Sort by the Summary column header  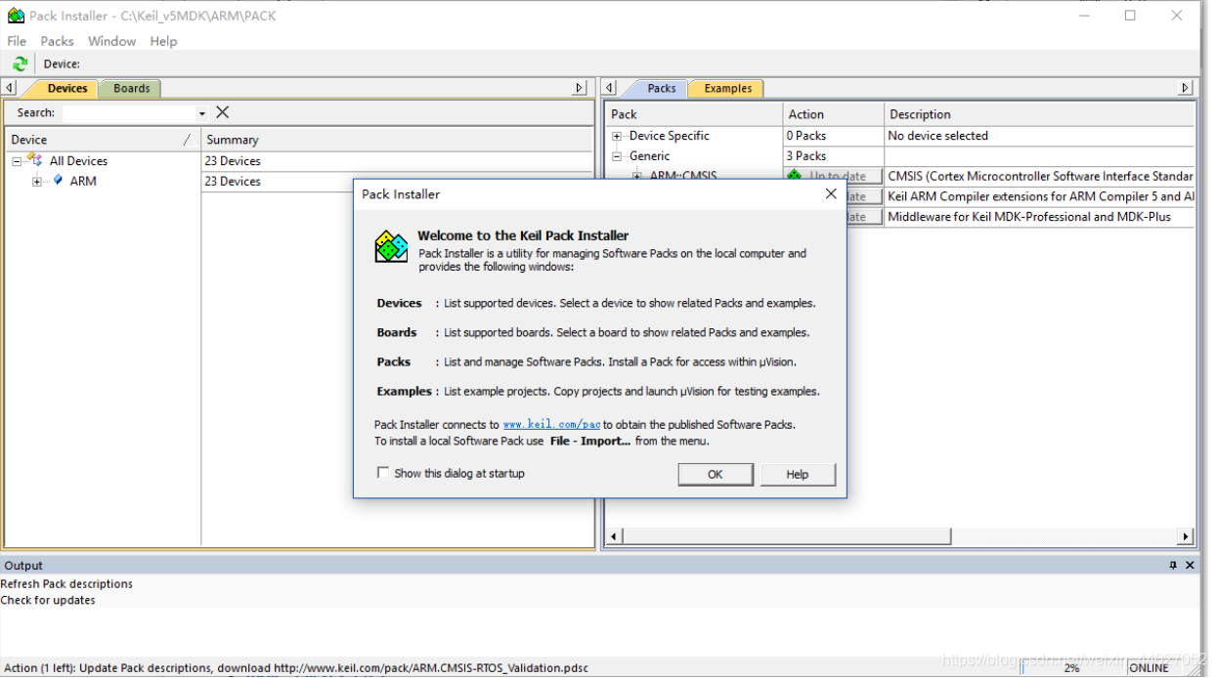tap(397, 140)
